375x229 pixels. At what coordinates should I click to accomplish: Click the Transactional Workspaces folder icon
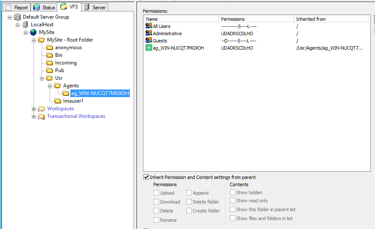42,116
